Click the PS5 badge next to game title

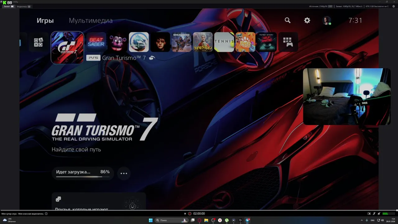pos(93,58)
